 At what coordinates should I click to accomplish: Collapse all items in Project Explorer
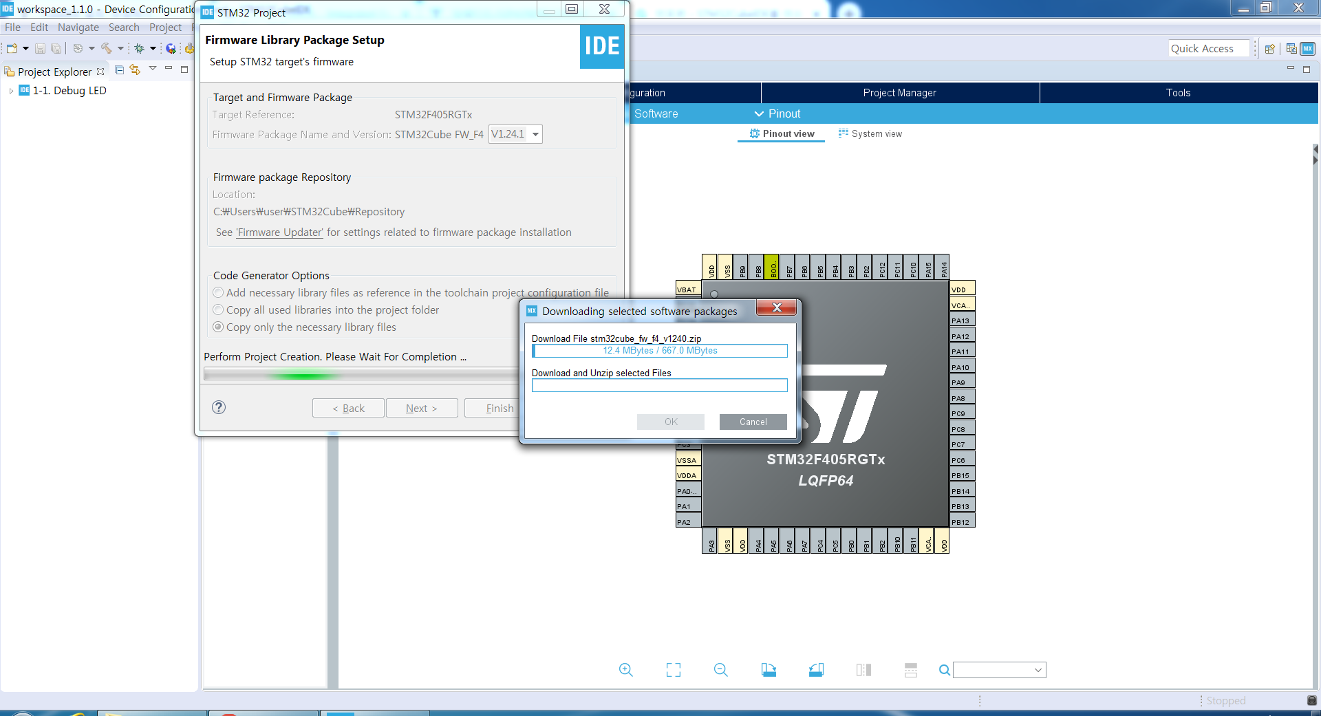[119, 69]
